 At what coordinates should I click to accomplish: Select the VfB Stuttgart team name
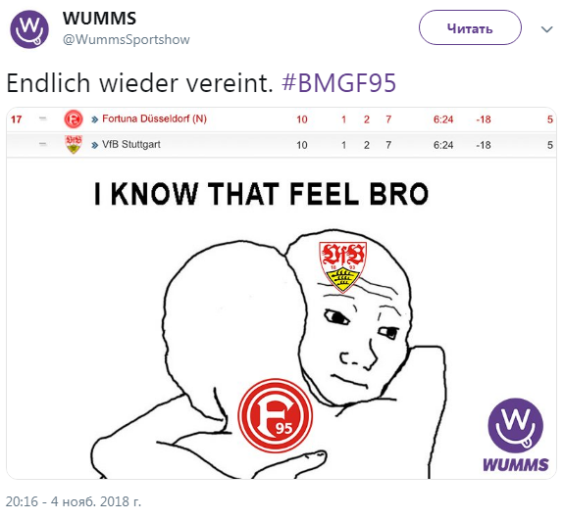tap(131, 144)
